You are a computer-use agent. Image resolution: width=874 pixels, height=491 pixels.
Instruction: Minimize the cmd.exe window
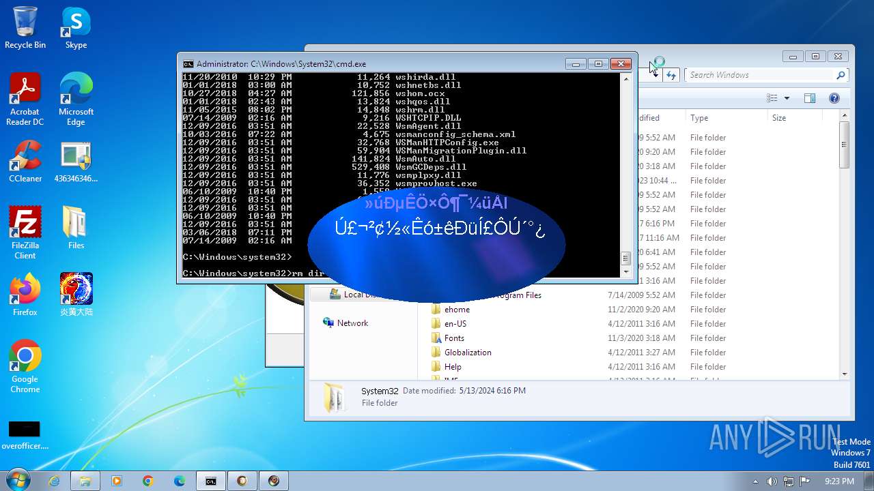pyautogui.click(x=576, y=64)
